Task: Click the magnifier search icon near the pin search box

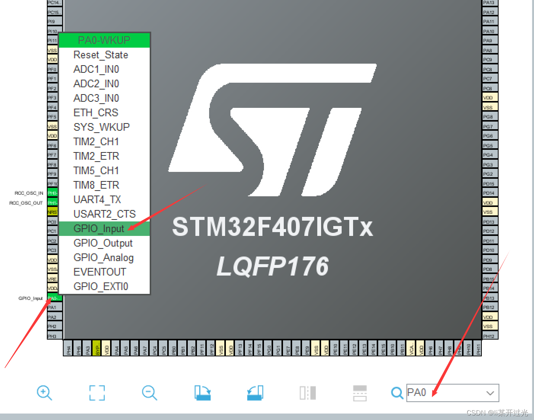Action: click(x=397, y=393)
